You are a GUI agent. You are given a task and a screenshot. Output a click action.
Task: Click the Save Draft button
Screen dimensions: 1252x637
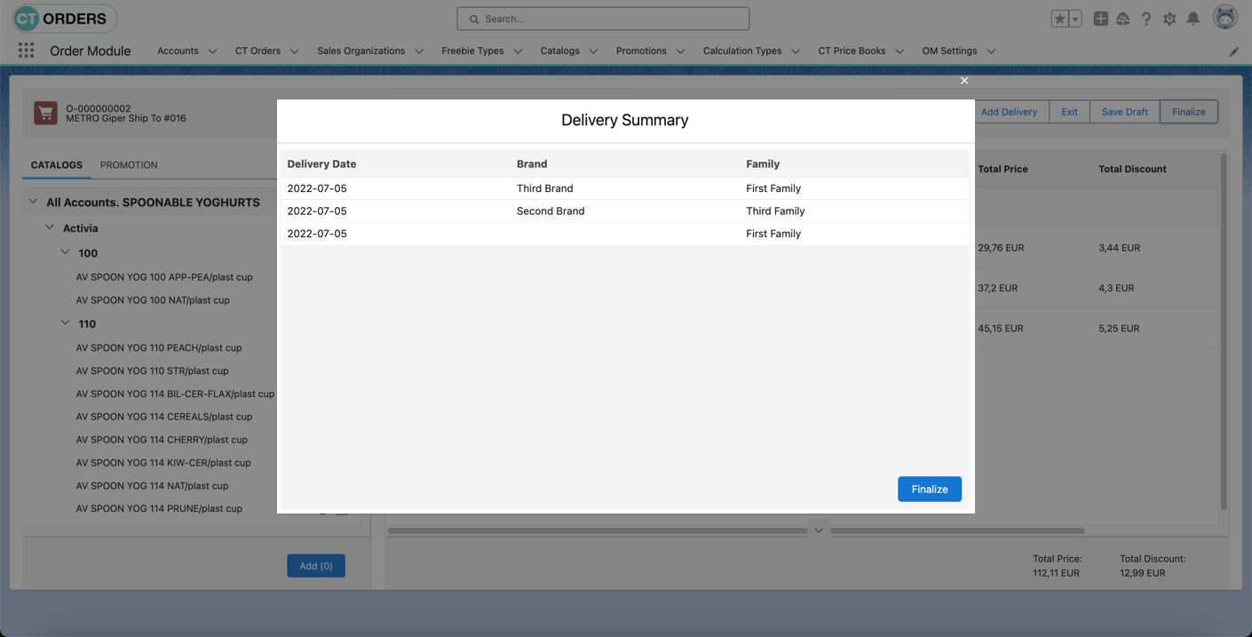(1123, 111)
